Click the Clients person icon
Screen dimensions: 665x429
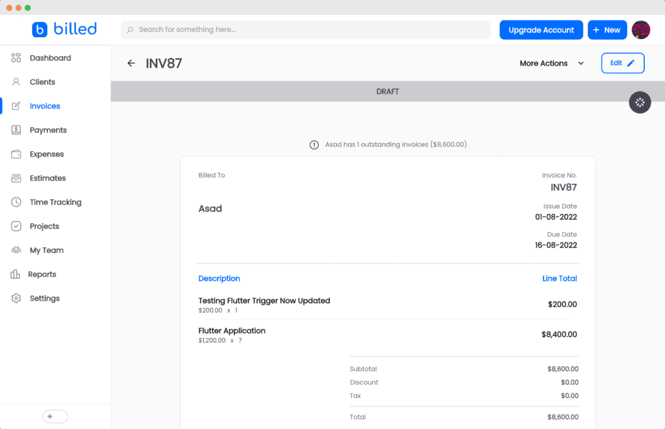tap(16, 82)
